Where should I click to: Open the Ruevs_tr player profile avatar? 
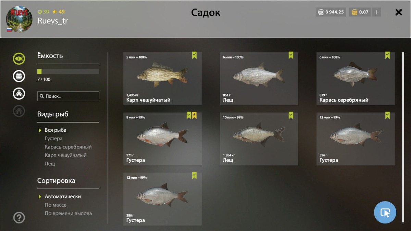tap(19, 19)
